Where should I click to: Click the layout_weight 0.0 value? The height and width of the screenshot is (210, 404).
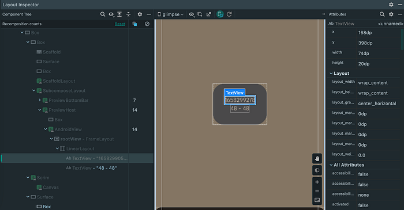pyautogui.click(x=362, y=155)
